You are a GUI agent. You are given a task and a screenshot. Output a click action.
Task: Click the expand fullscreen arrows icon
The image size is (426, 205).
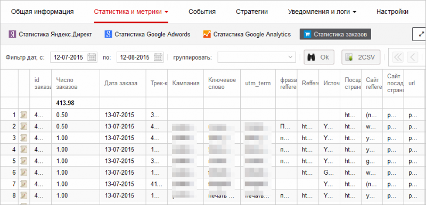tap(421, 34)
